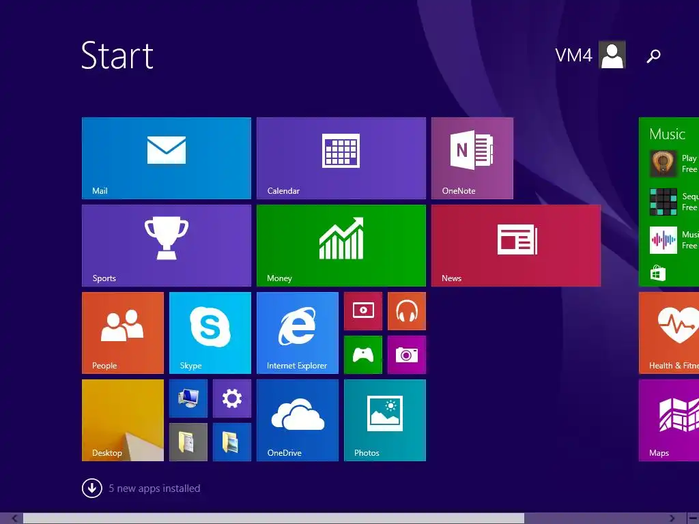Launch the Skype tile

[x=210, y=333]
